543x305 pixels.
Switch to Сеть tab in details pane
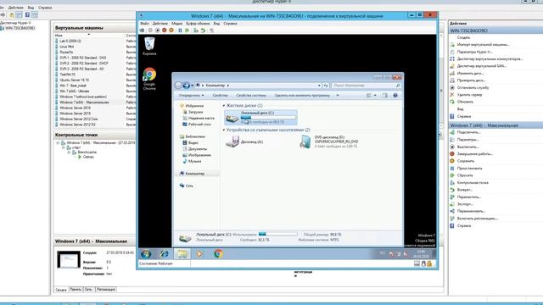tap(88, 290)
